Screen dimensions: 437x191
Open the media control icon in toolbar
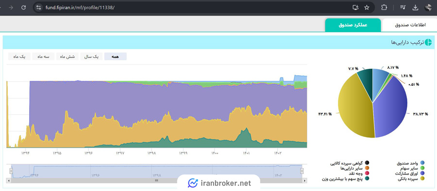point(403,8)
